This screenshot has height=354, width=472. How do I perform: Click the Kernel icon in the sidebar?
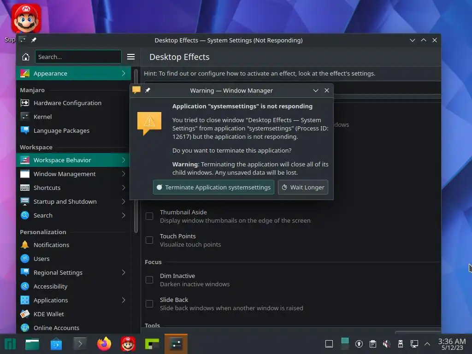(25, 117)
